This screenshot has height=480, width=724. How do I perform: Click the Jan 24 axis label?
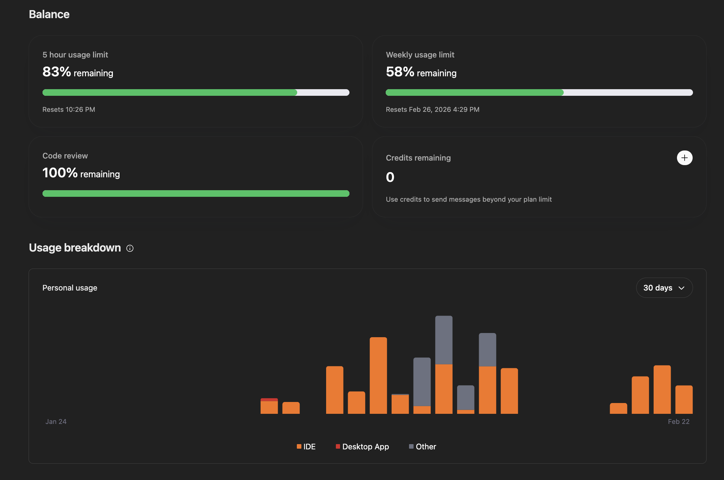coord(56,421)
